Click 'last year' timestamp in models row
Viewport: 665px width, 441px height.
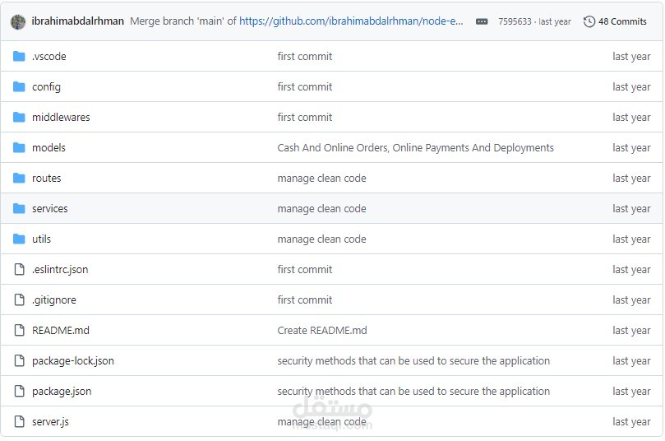(x=631, y=148)
